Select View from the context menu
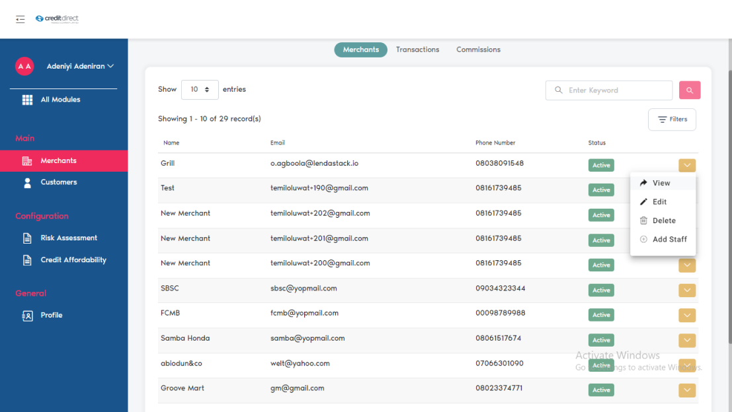Viewport: 732px width, 412px height. (661, 183)
